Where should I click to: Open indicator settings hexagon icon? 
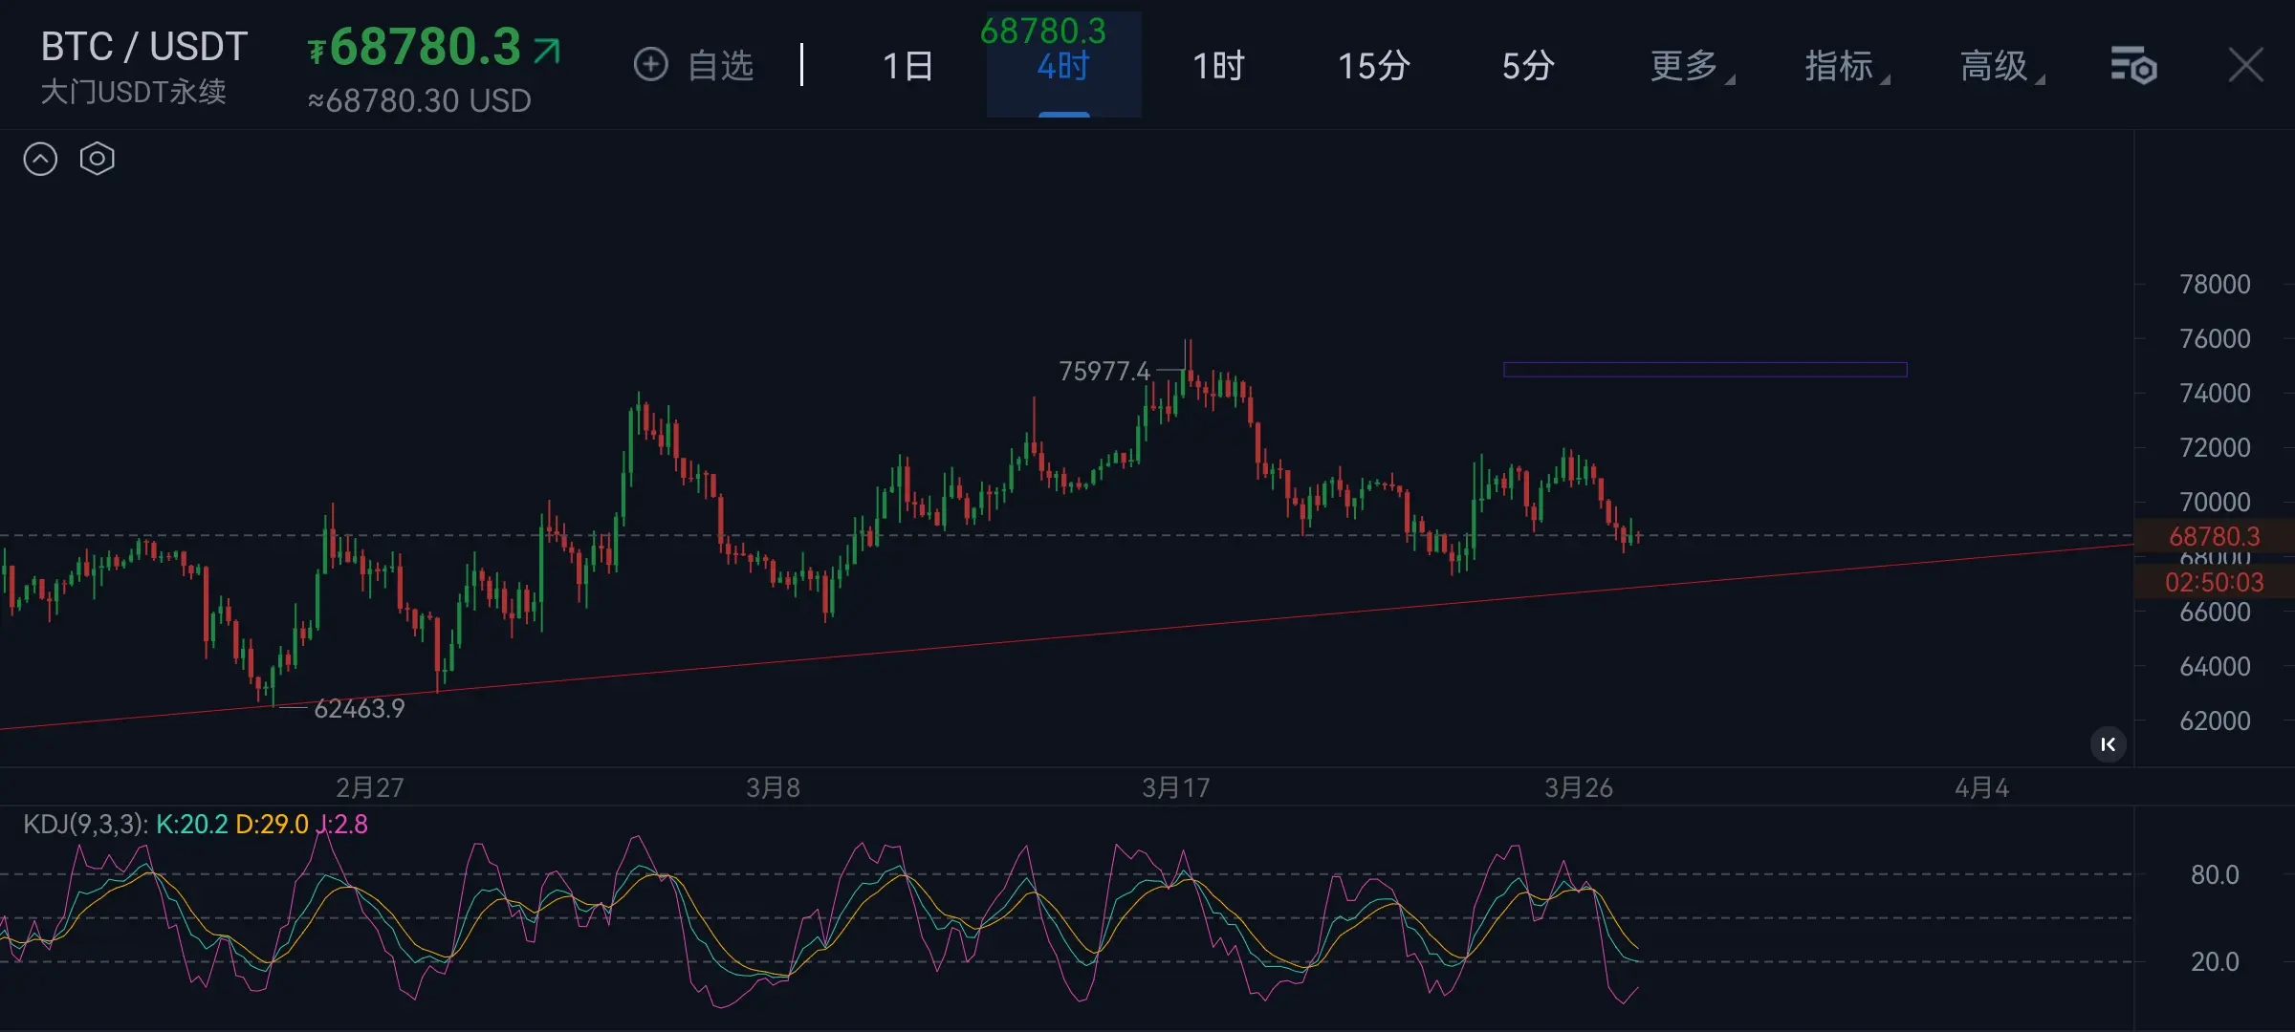(x=97, y=159)
